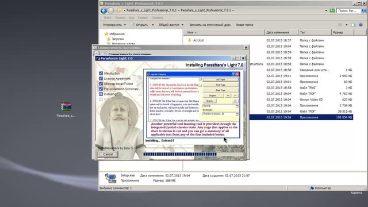Select the row sized 2 993 КБ
This screenshot has width=368, height=207.
tap(301, 76)
